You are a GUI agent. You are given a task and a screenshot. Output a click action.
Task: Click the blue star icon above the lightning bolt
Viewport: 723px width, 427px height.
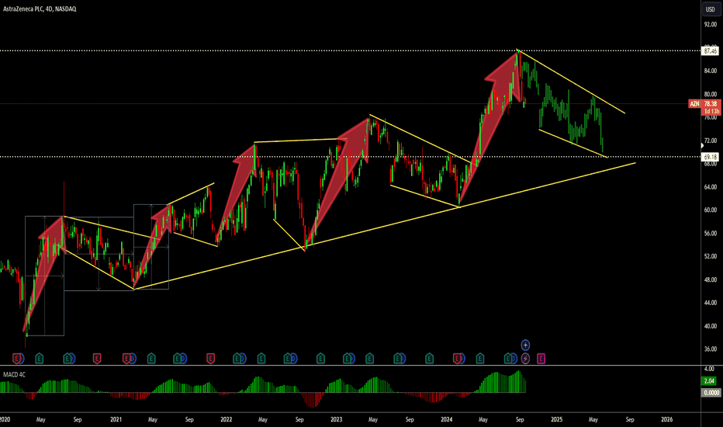pyautogui.click(x=525, y=345)
